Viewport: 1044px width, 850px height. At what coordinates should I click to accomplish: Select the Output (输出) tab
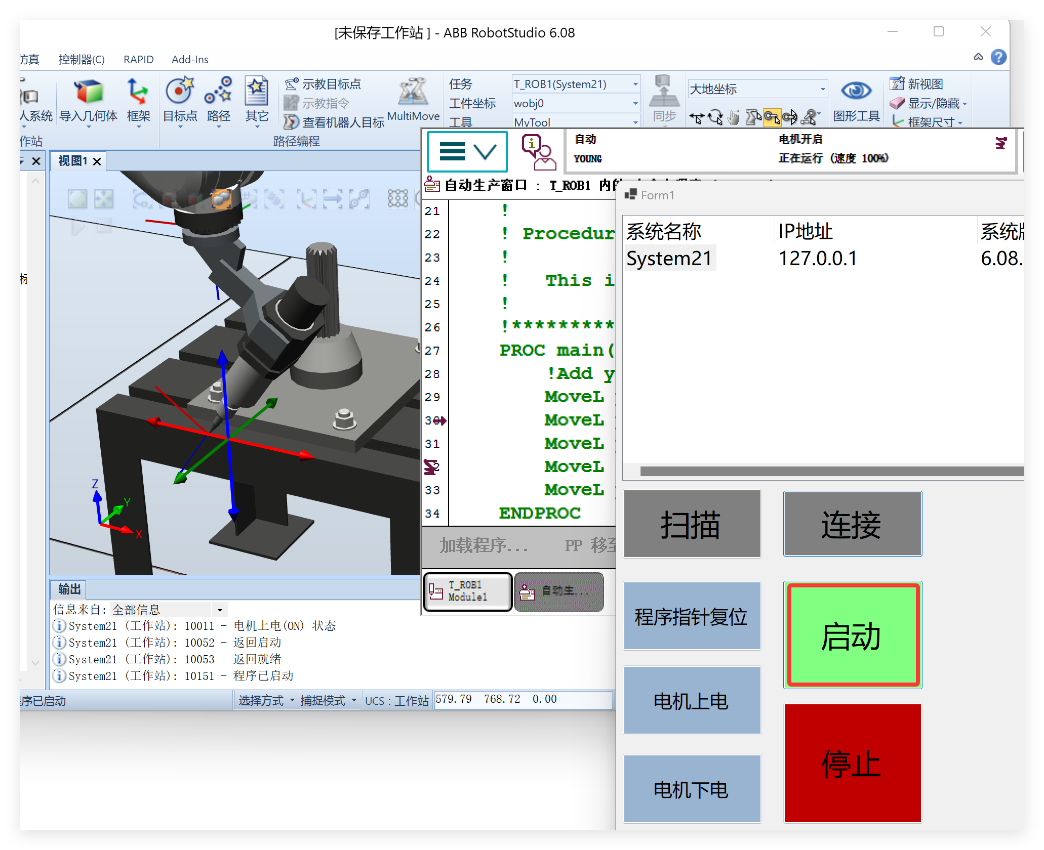tap(69, 589)
